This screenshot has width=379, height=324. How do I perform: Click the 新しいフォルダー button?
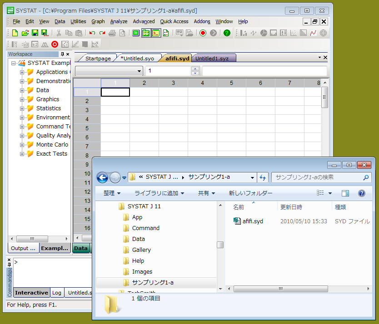tap(250, 193)
